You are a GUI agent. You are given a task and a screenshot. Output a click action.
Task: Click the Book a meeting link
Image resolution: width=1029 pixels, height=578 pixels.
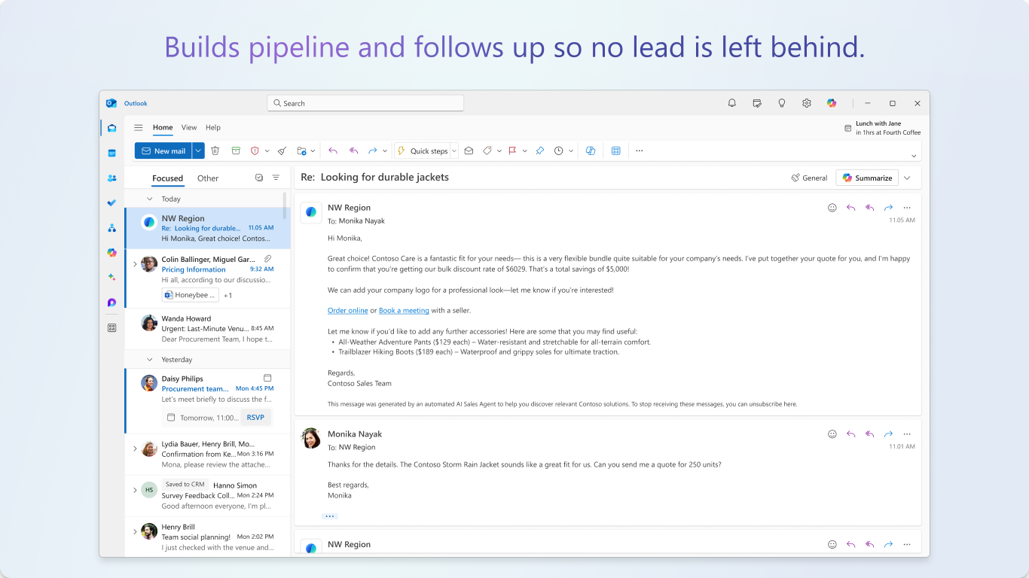tap(404, 310)
